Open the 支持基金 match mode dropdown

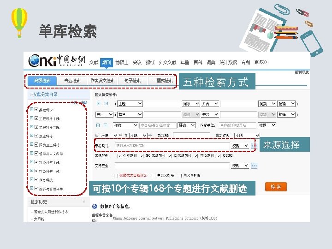pyautogui.click(x=240, y=166)
